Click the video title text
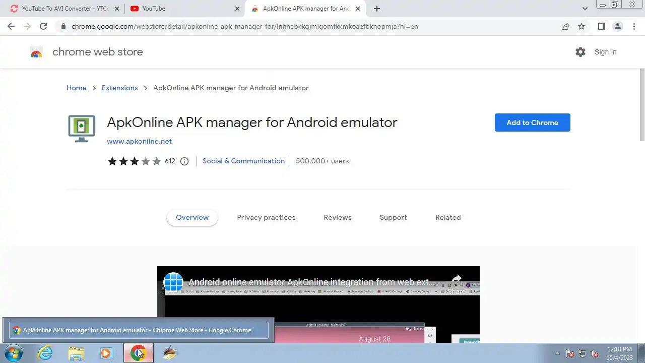Image resolution: width=645 pixels, height=363 pixels. coord(311,282)
